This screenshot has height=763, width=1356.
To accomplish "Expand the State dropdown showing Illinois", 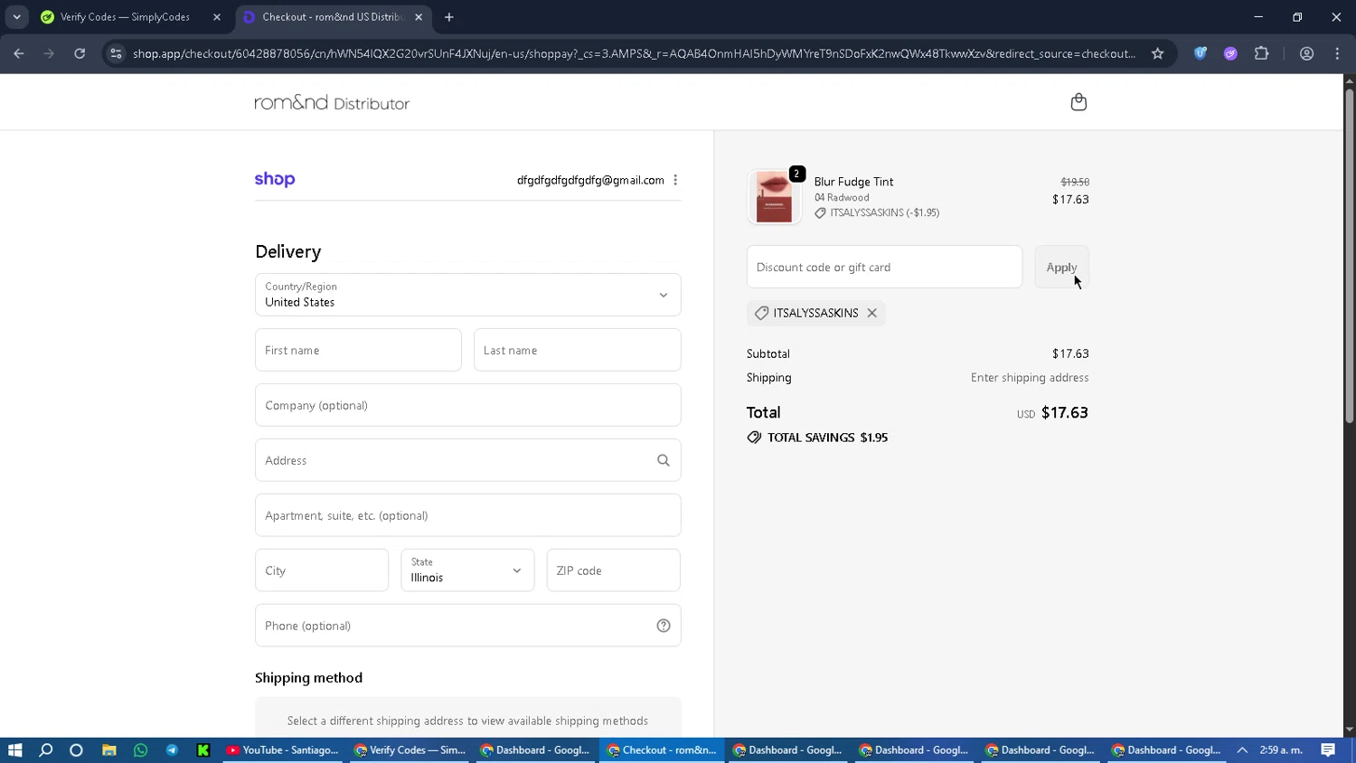I will [x=467, y=570].
